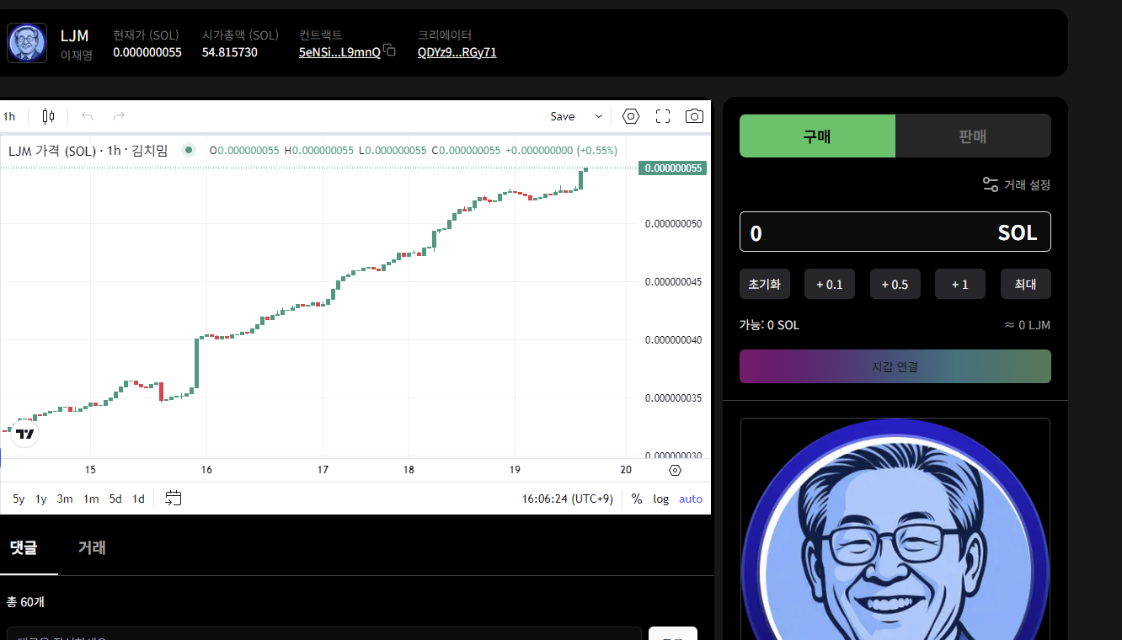Click the current price label 0.000000055 on axis
The image size is (1122, 640).
click(x=673, y=168)
